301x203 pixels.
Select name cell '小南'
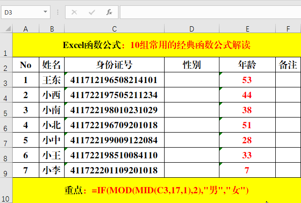[52, 110]
